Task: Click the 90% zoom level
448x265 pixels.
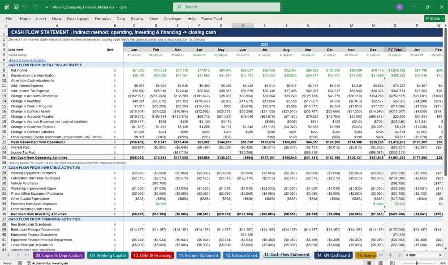Action: (443, 263)
